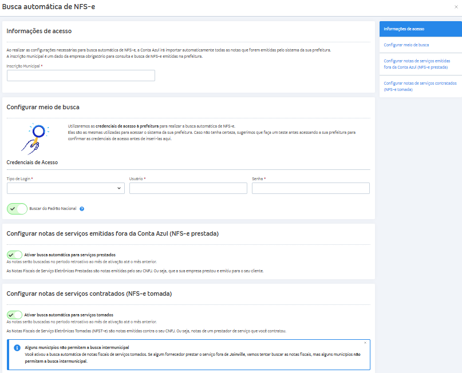462x373 pixels.
Task: Click the 'Ativar busca automática para serviços prestados' label
Action: coord(70,255)
